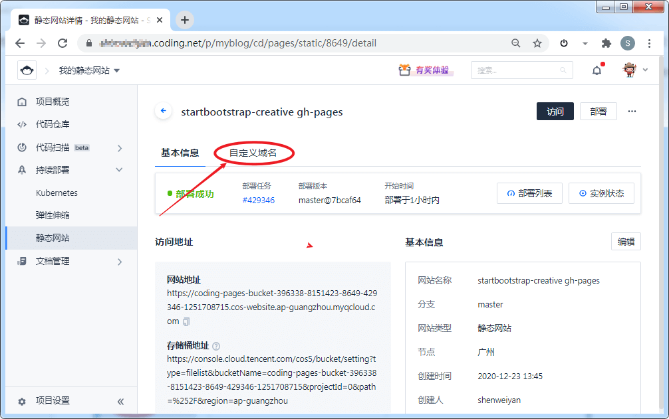Bookmark this page with star icon
Screen dimensions: 669x419
point(537,43)
